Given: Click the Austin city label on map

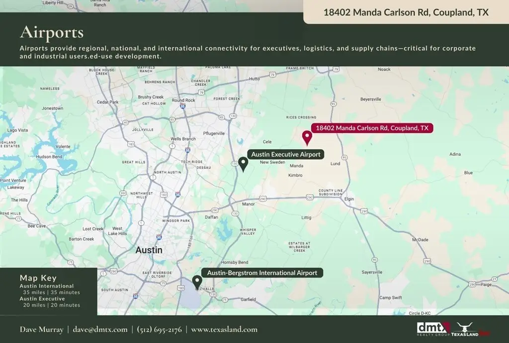Looking at the screenshot, I should [x=149, y=250].
